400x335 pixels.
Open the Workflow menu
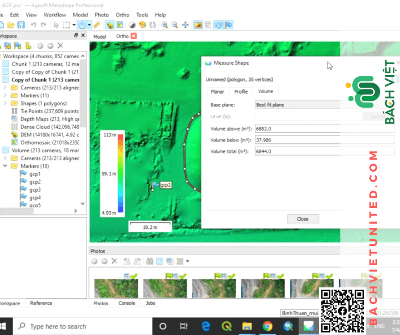point(55,15)
